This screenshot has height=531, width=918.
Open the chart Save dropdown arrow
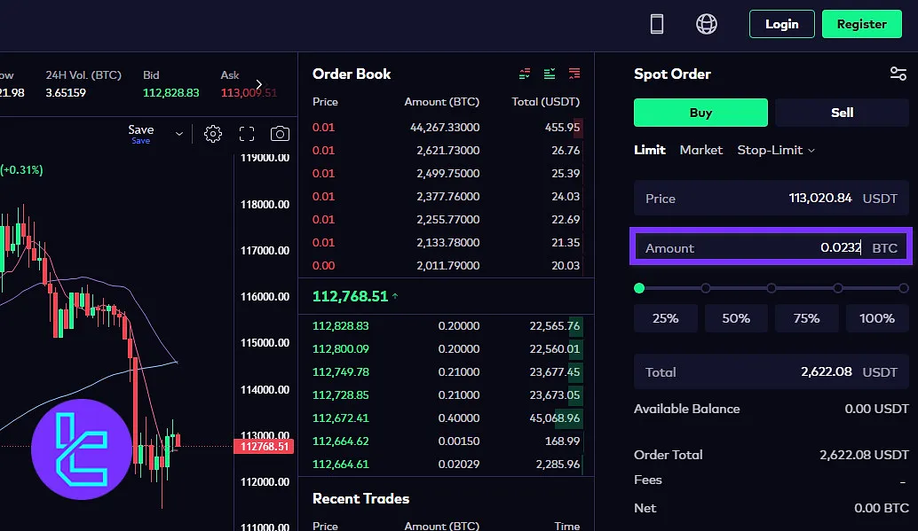[x=179, y=134]
